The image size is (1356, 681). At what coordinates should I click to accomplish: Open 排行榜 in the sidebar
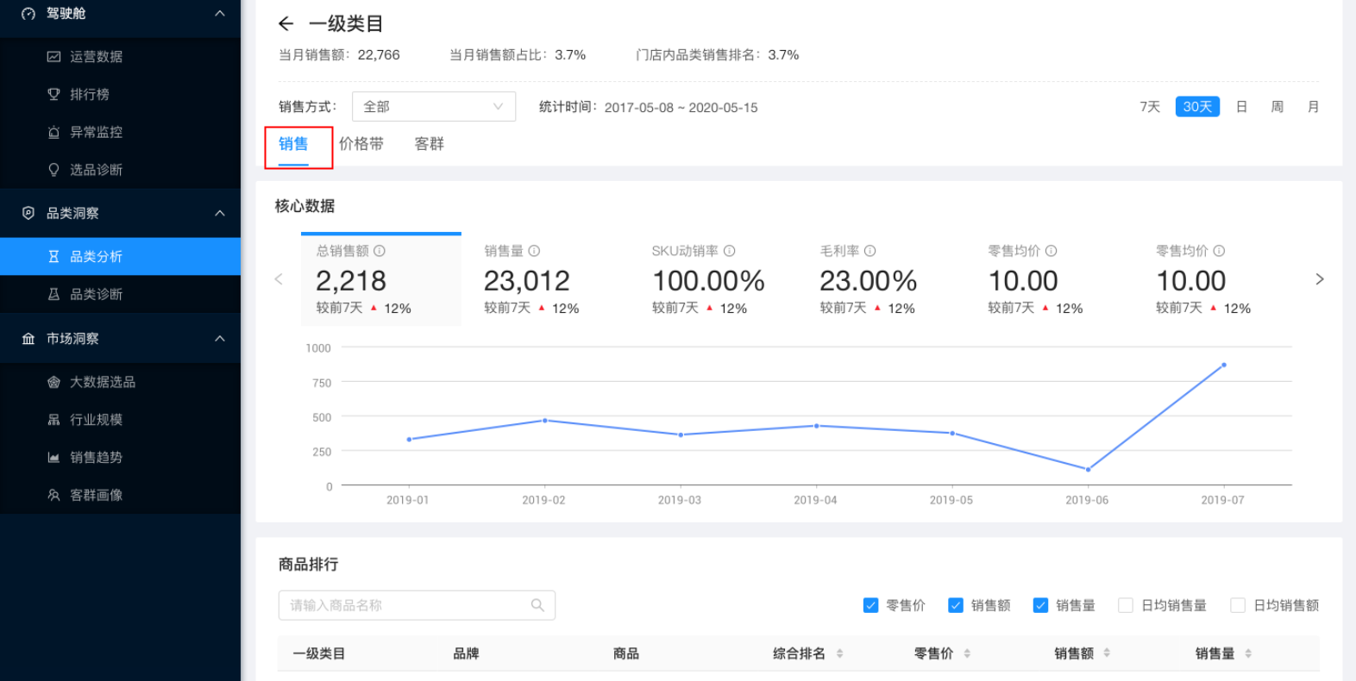pyautogui.click(x=89, y=94)
